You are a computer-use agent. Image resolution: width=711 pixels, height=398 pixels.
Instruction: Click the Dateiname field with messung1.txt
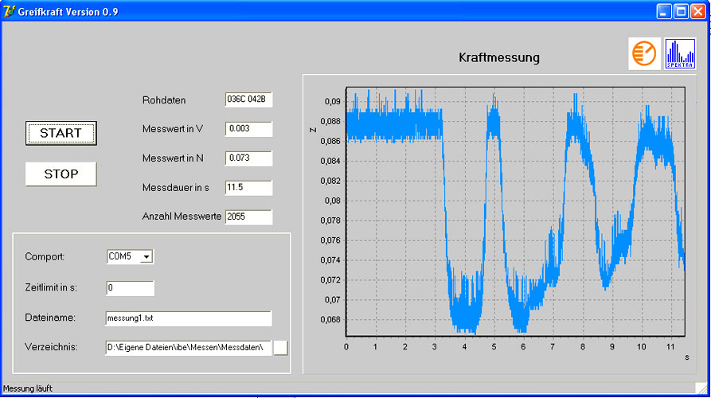(x=188, y=318)
